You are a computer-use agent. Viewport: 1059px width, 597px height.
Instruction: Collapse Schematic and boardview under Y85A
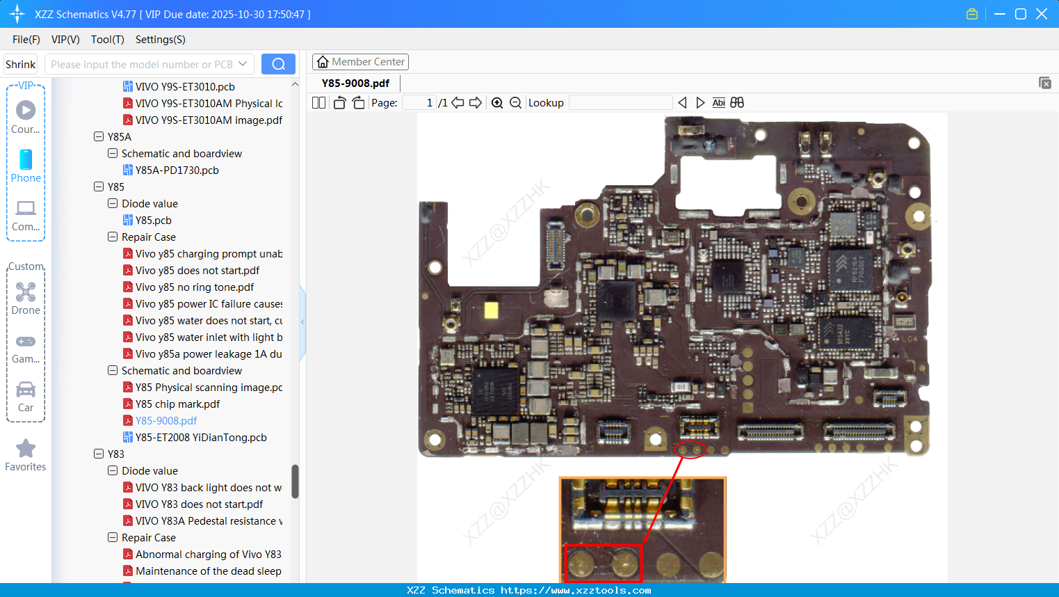click(x=113, y=153)
